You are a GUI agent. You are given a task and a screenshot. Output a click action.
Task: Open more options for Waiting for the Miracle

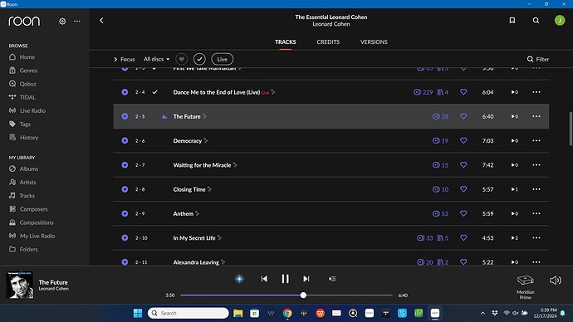[536, 164]
